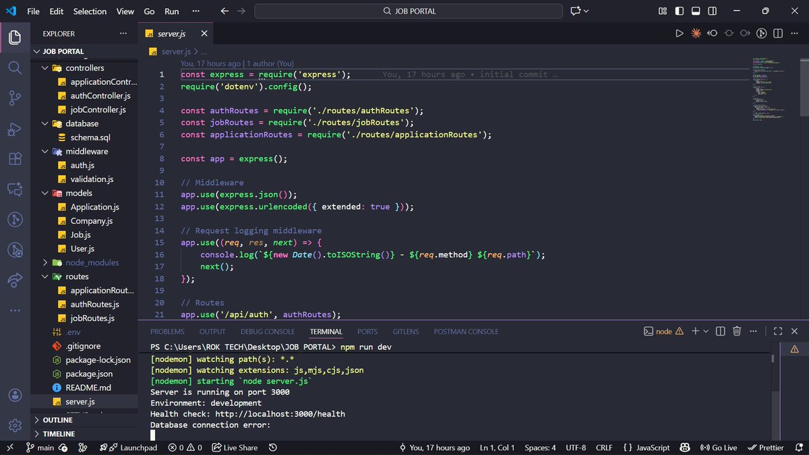Click the JOB PORTAL search box
This screenshot has height=455, width=809.
pyautogui.click(x=409, y=11)
